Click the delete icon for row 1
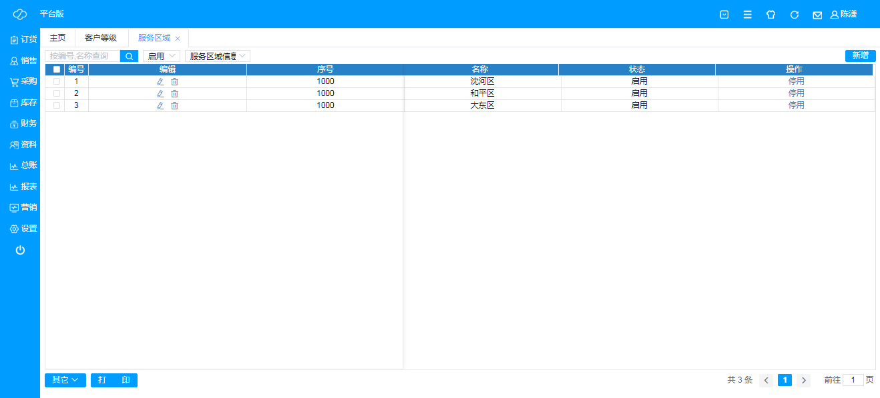This screenshot has height=398, width=880. [175, 81]
